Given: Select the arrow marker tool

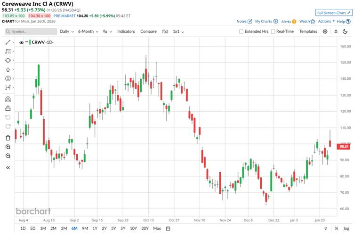Looking at the screenshot, I should (8, 69).
